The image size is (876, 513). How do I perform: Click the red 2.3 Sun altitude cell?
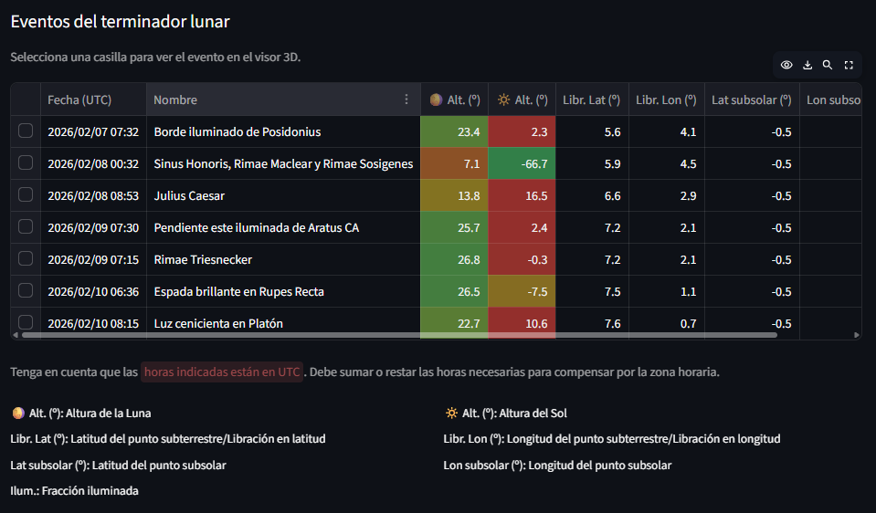[522, 131]
